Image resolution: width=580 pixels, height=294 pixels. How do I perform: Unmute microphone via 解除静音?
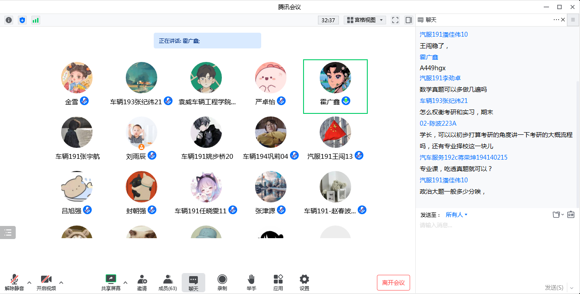click(x=14, y=282)
